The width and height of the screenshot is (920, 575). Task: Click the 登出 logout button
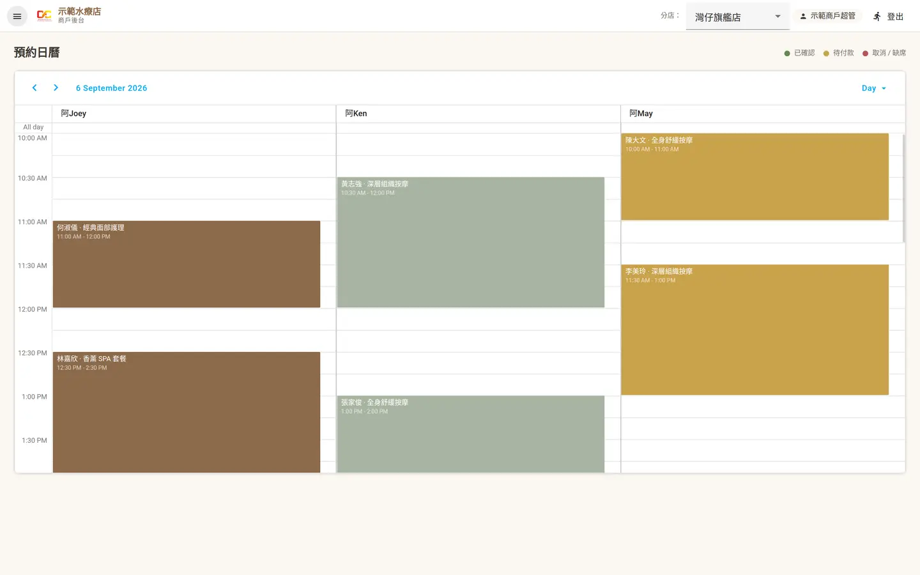point(889,16)
